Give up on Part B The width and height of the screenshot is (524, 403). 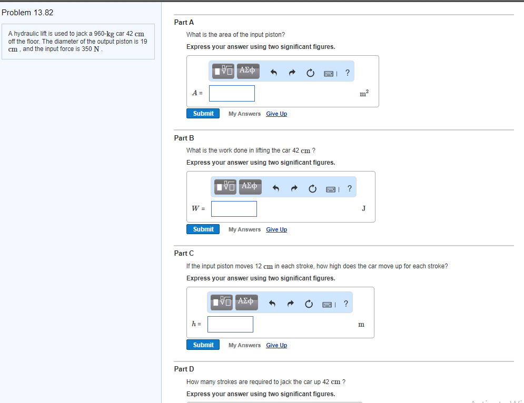[x=276, y=230]
